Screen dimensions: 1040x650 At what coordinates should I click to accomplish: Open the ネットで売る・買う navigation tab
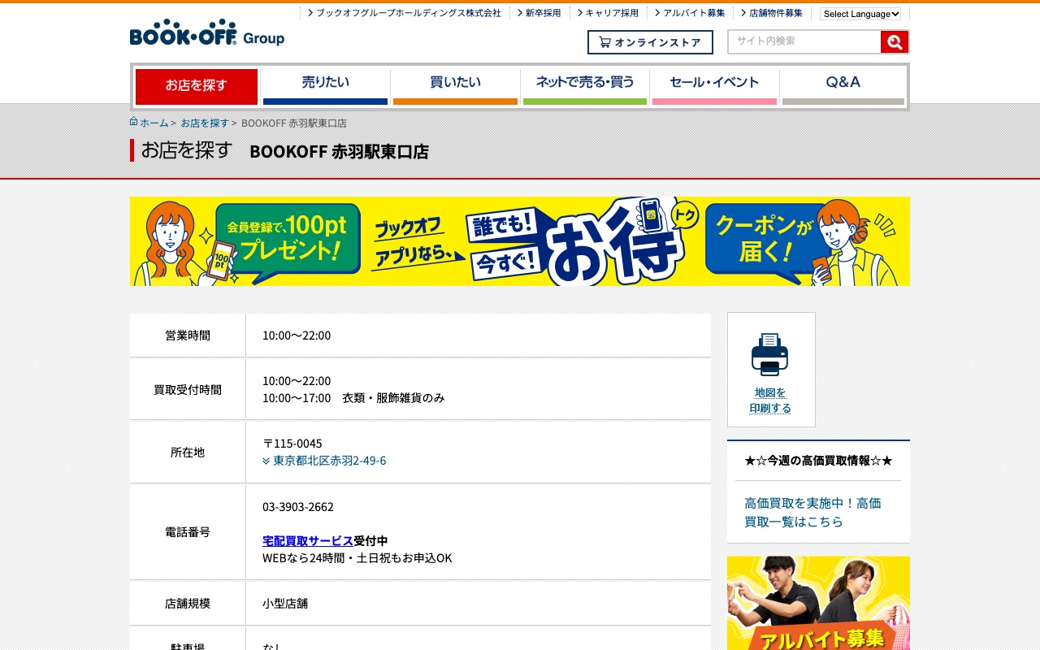585,87
